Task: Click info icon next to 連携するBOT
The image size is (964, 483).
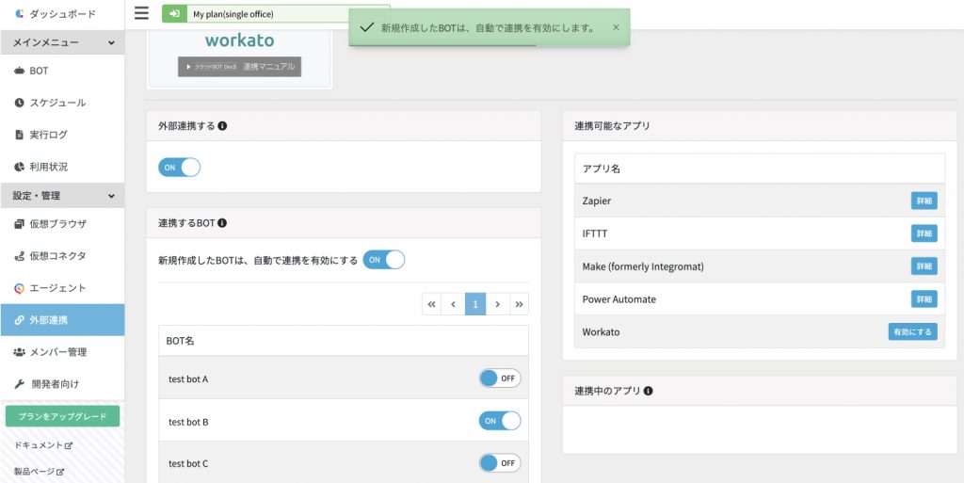Action: (222, 223)
